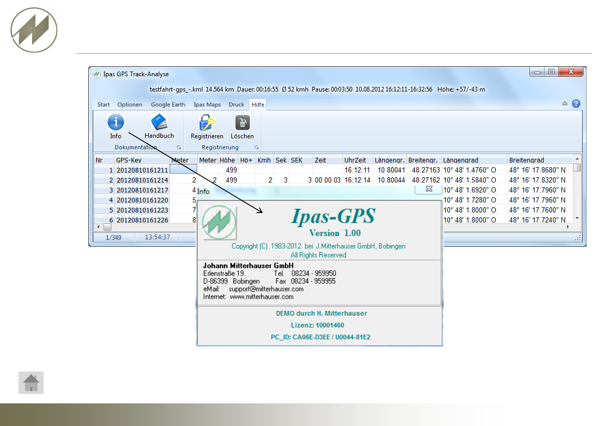
Task: Click Längengr. cell 10.80041
Action: click(x=391, y=170)
